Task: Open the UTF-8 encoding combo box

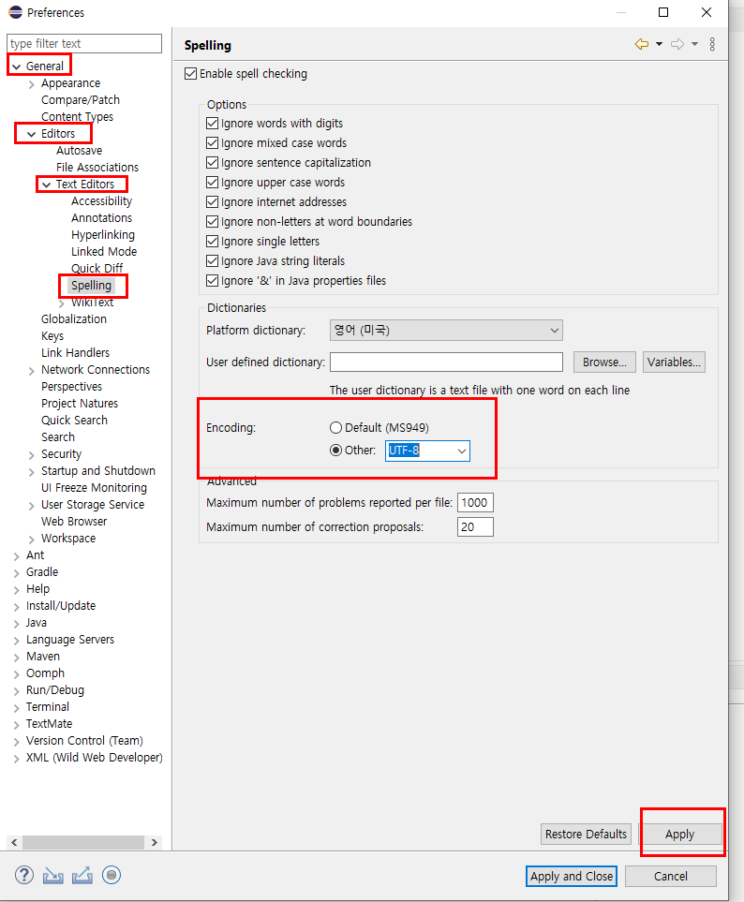Action: coord(427,451)
